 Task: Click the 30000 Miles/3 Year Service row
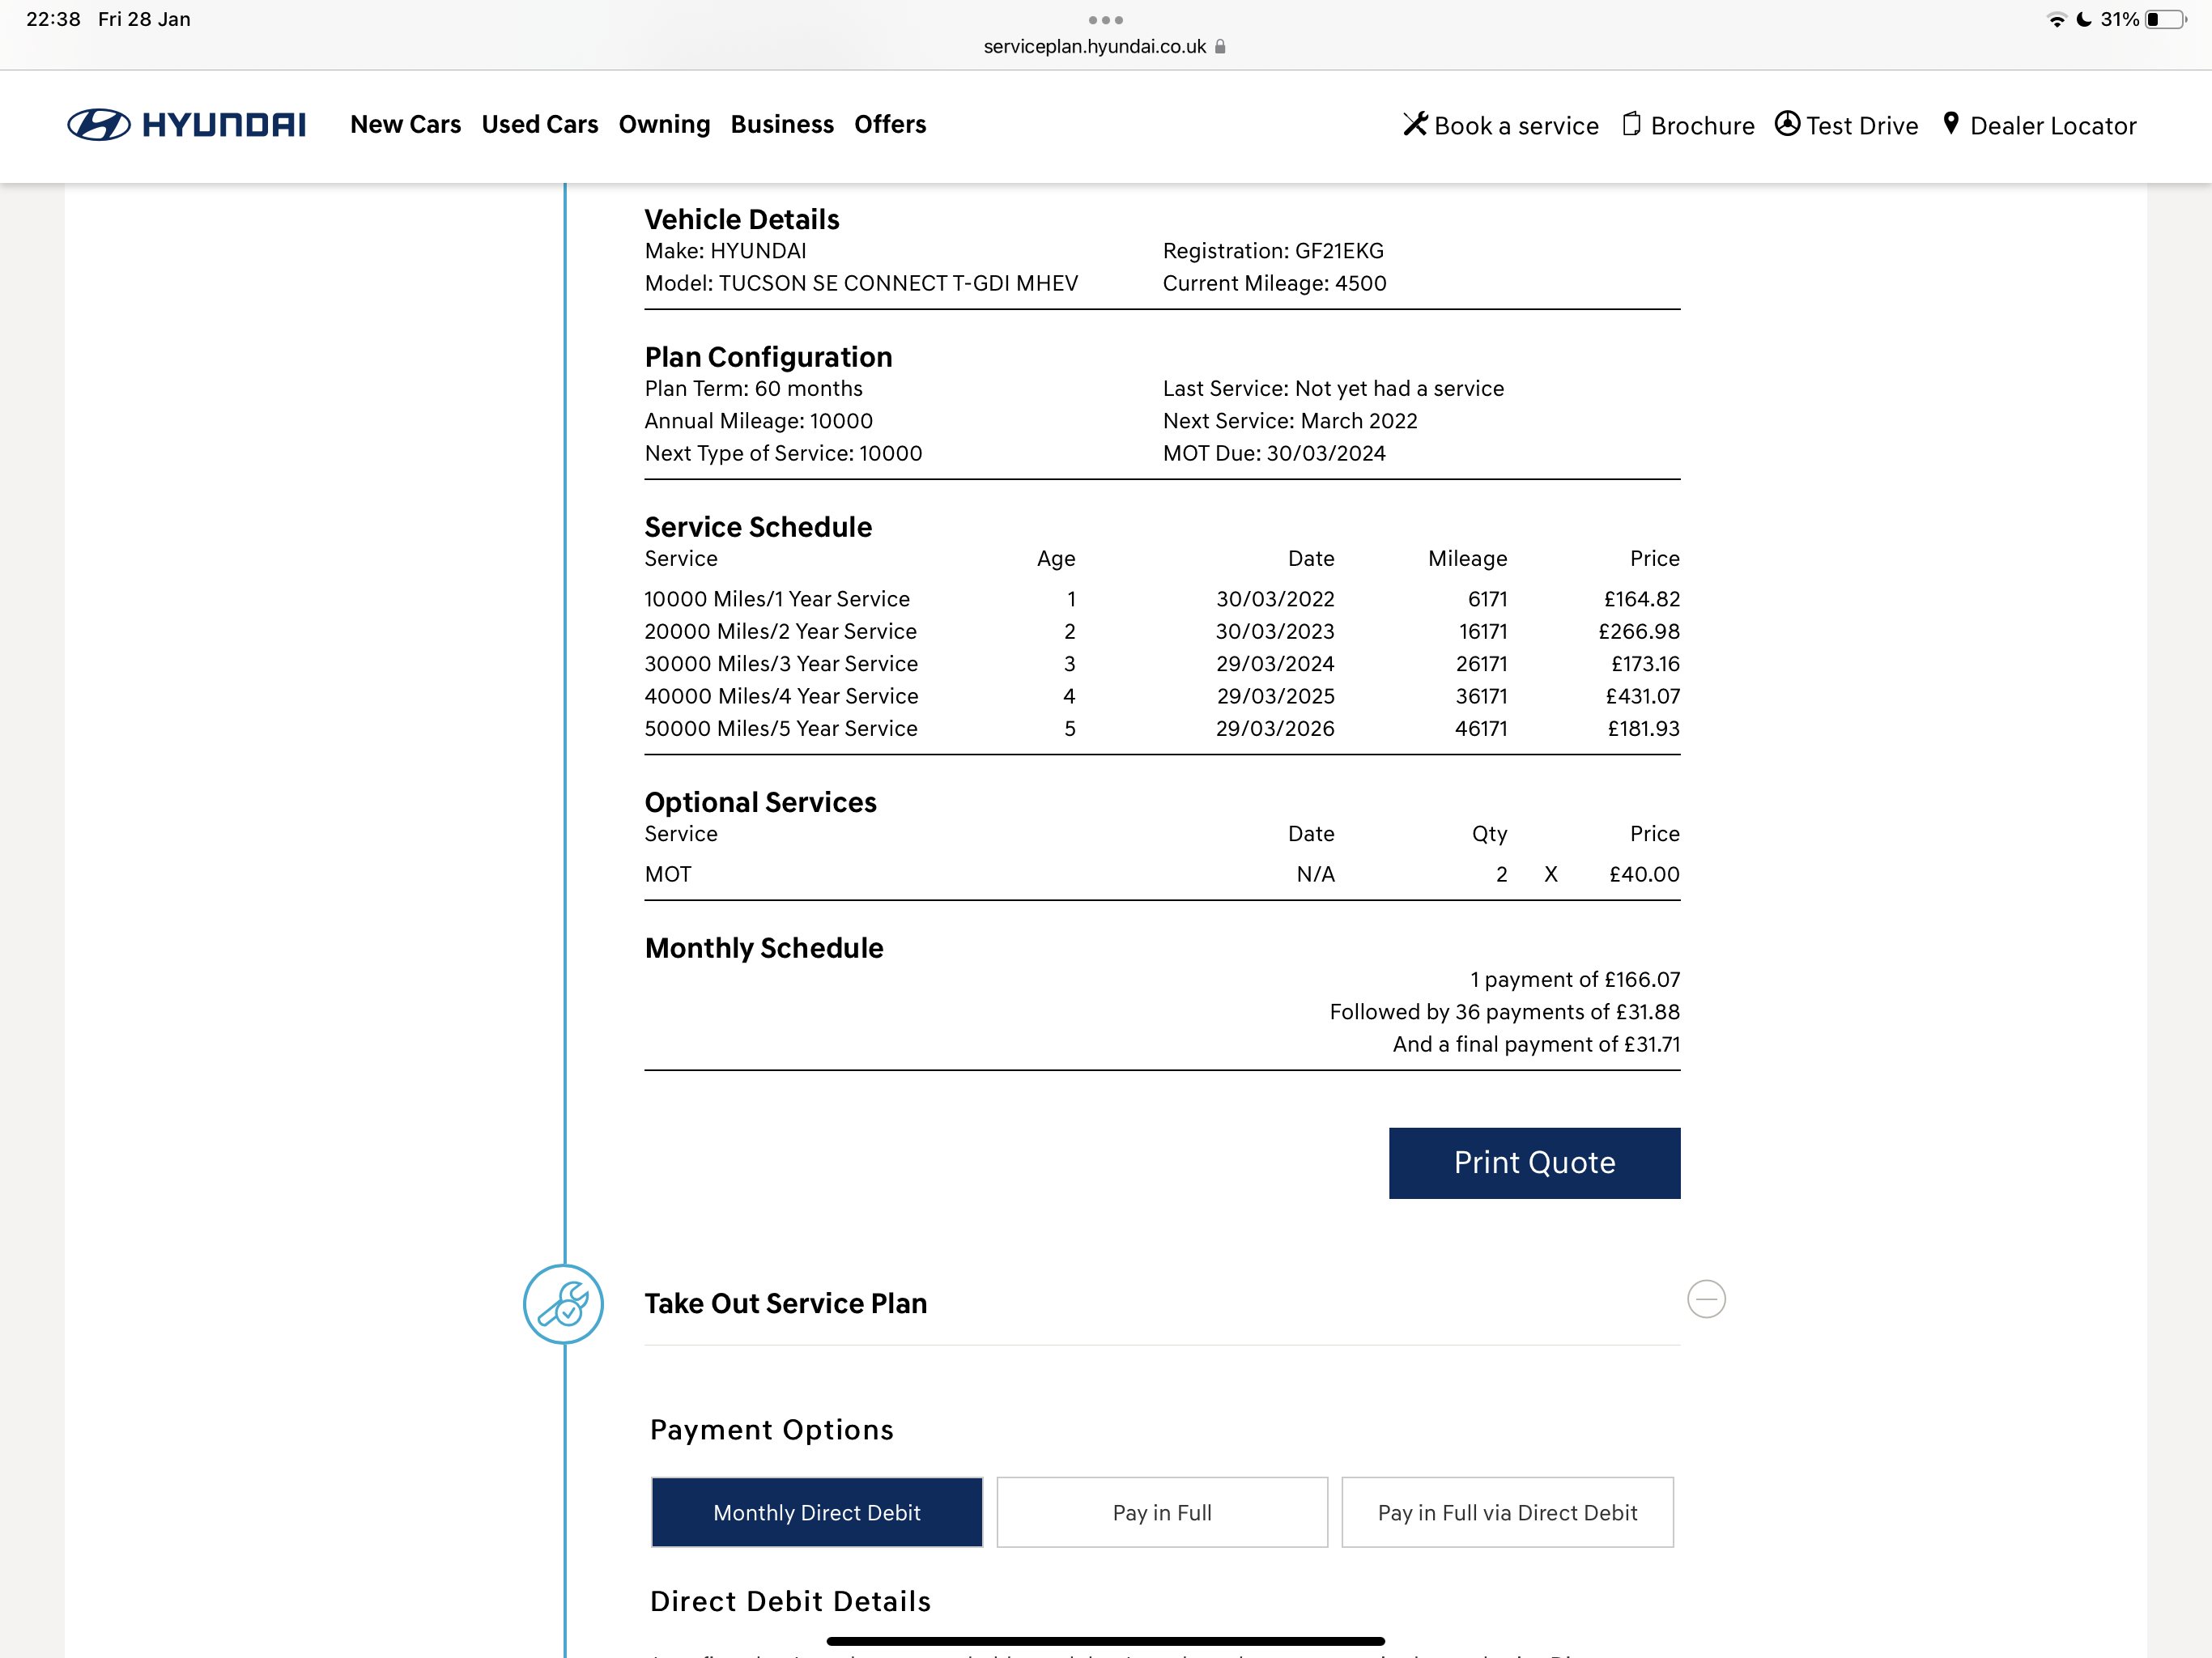(1162, 664)
